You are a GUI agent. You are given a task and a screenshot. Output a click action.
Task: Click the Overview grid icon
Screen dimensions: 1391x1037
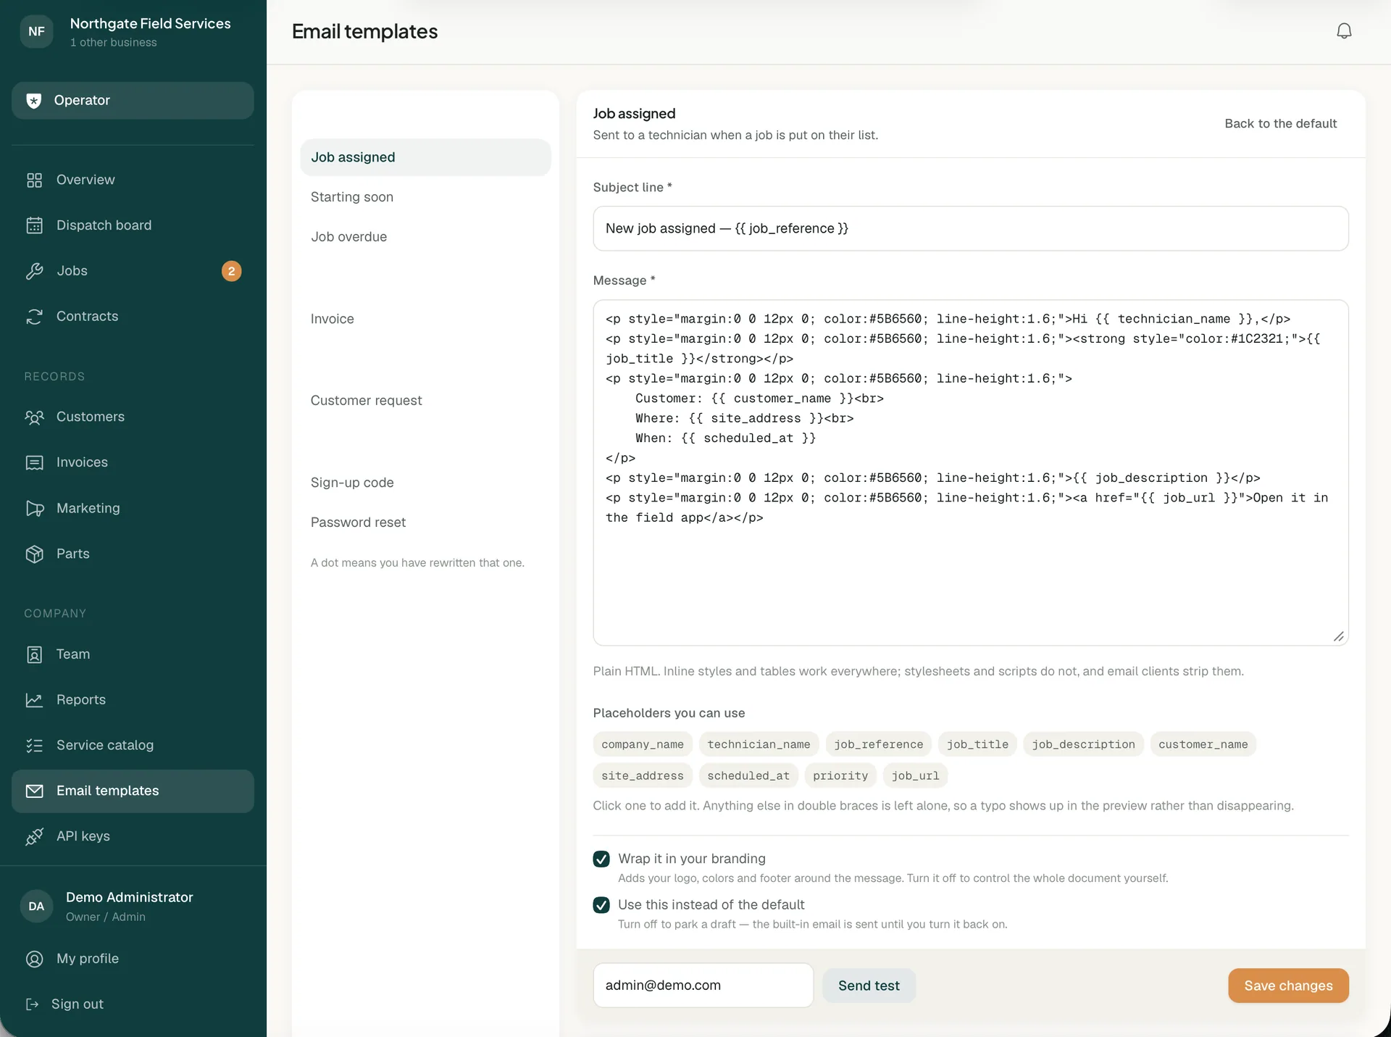tap(34, 180)
